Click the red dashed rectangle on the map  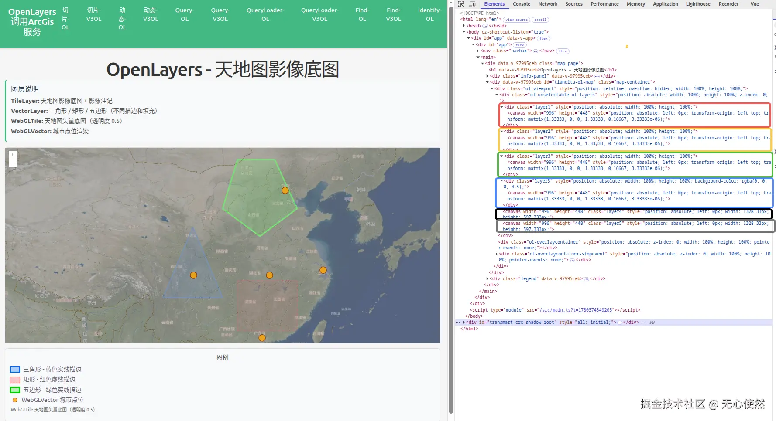(x=267, y=305)
